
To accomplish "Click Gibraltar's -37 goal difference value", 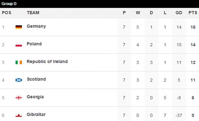I will pos(179,115).
